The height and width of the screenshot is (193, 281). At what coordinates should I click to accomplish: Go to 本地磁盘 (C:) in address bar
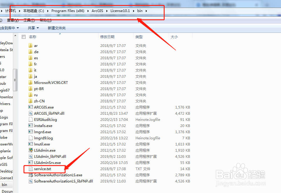(34, 11)
